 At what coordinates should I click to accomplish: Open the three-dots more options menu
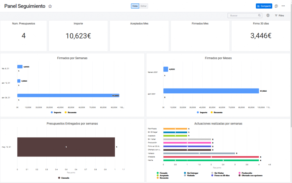[283, 6]
